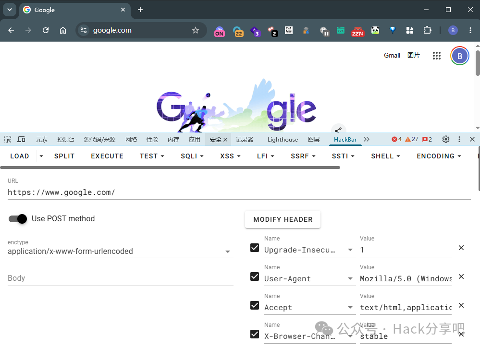
Task: Open the Gmail link
Action: click(x=392, y=55)
